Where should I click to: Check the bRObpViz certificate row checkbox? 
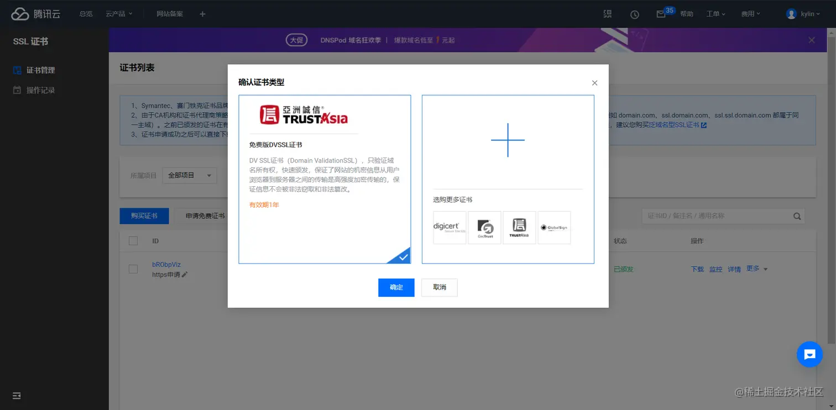(x=133, y=269)
